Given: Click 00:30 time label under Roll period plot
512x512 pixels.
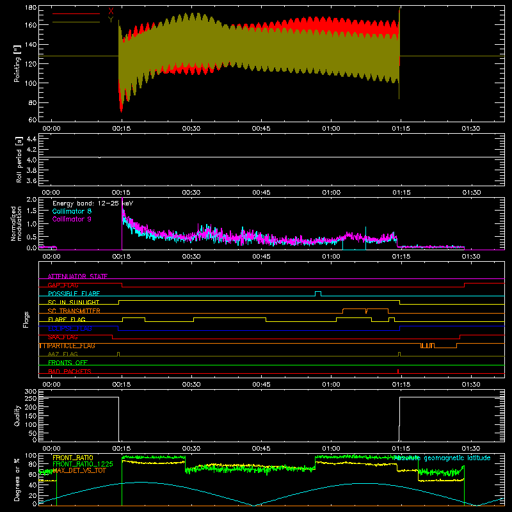Looking at the screenshot, I should pos(191,193).
